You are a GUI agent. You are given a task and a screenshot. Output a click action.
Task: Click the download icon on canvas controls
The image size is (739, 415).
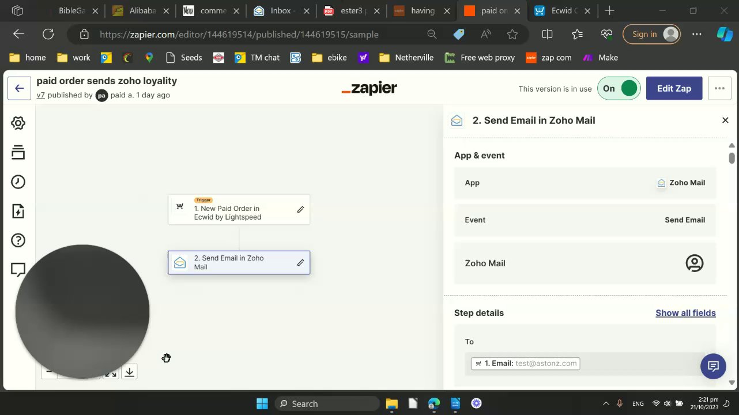coord(130,372)
